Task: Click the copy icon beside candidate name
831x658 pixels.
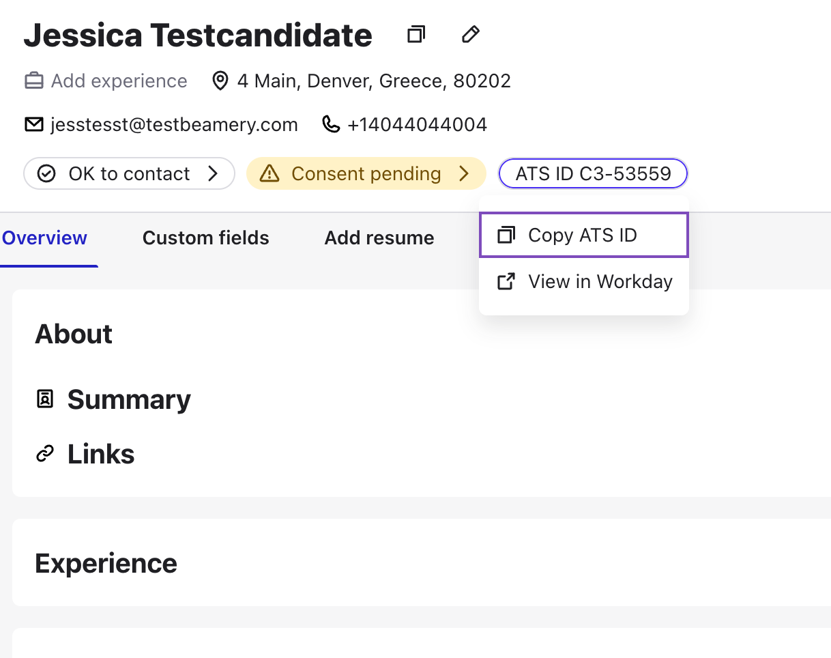Action: pyautogui.click(x=415, y=34)
